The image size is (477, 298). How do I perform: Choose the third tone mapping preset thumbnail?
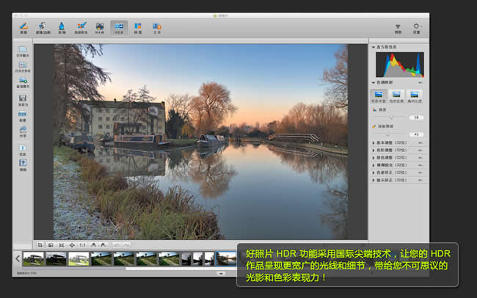point(415,96)
